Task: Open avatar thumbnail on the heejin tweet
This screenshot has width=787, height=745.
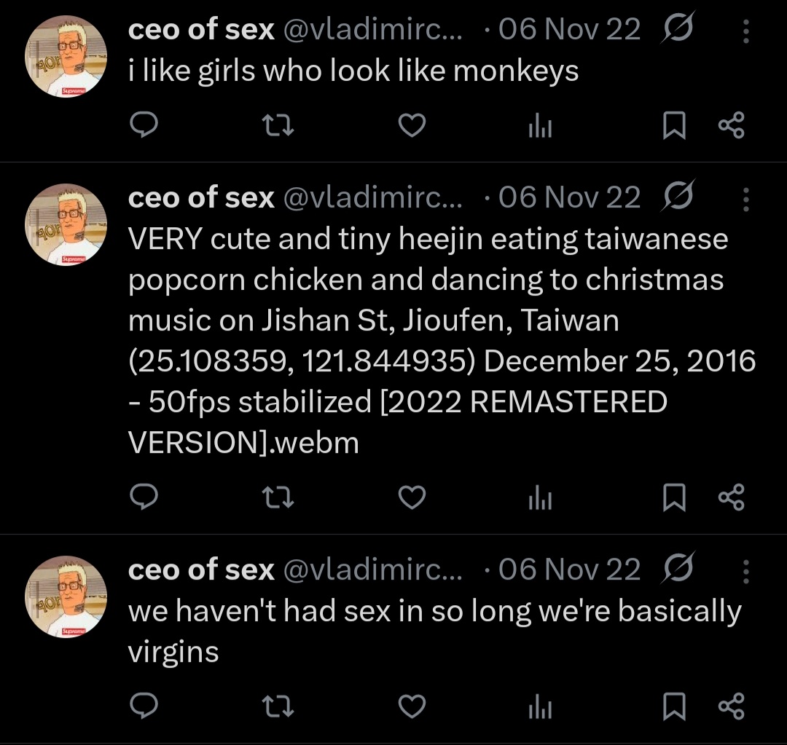Action: [66, 225]
